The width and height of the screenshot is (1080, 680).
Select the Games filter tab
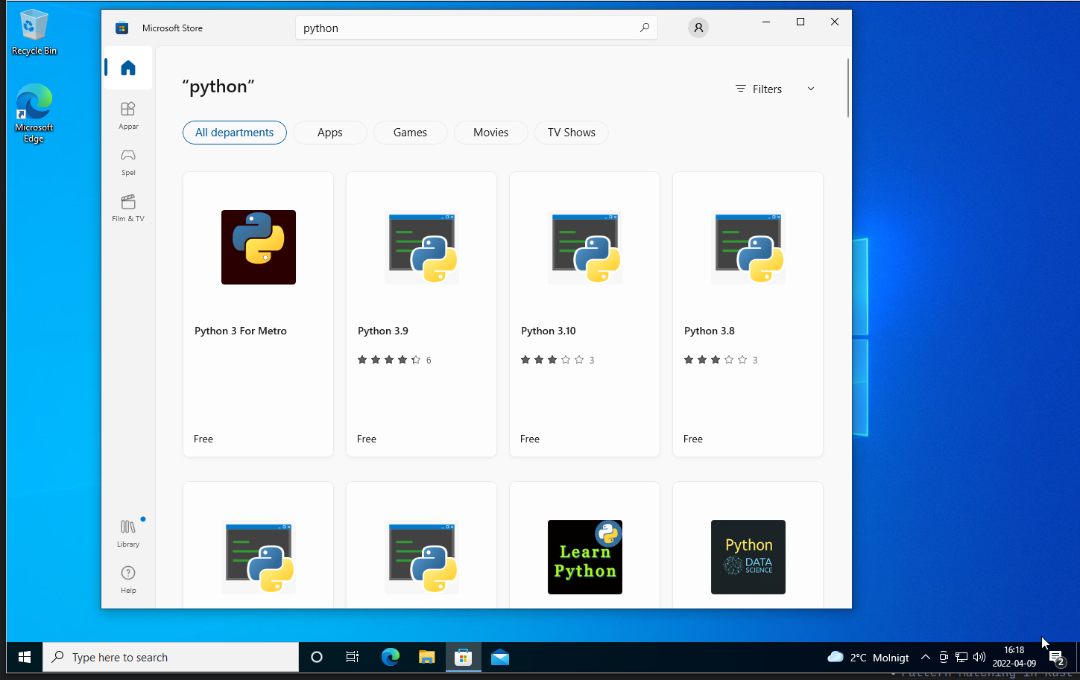(x=411, y=133)
